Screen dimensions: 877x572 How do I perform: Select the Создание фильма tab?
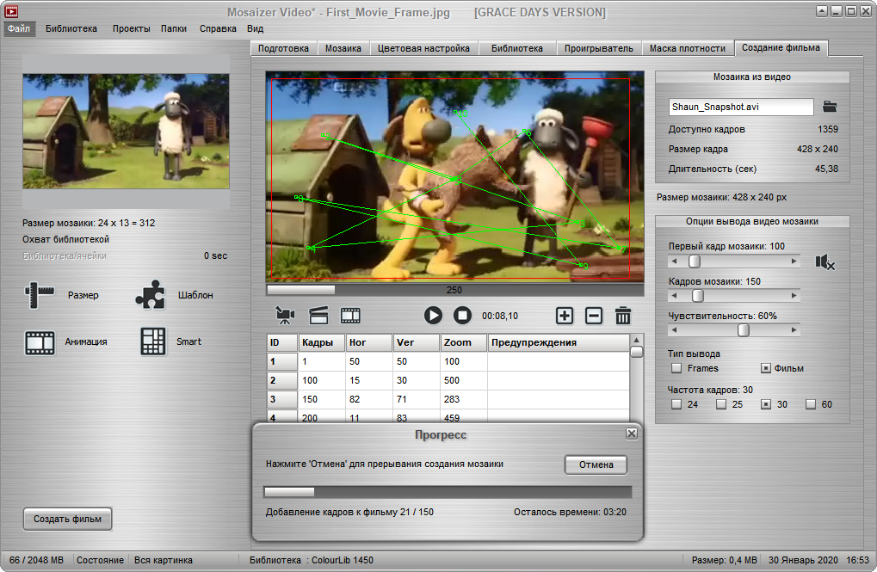(781, 47)
